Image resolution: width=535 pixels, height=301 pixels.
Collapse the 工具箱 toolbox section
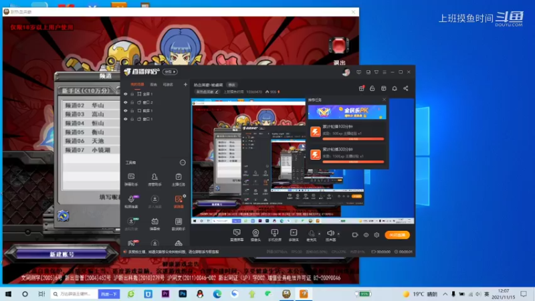pos(183,163)
